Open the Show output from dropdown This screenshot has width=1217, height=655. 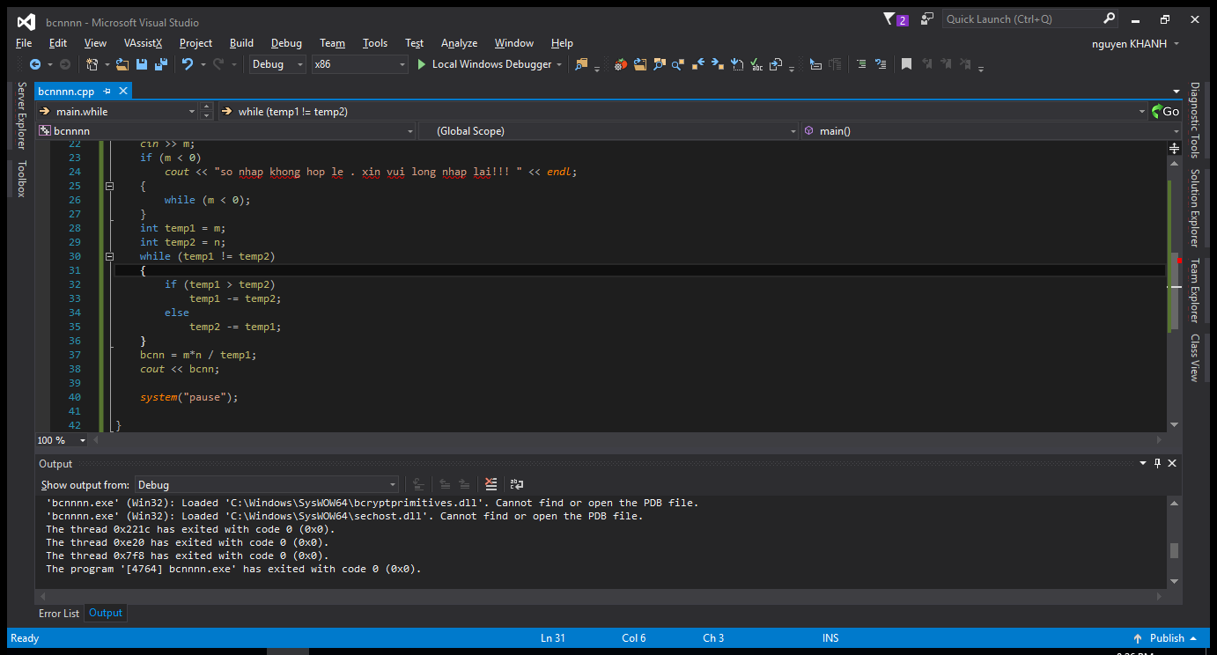coord(393,484)
